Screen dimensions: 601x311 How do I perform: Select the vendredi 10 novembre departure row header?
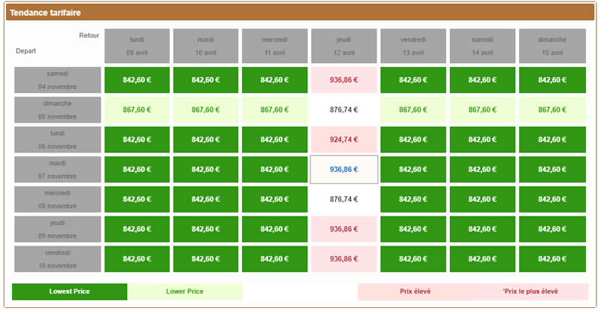point(57,258)
